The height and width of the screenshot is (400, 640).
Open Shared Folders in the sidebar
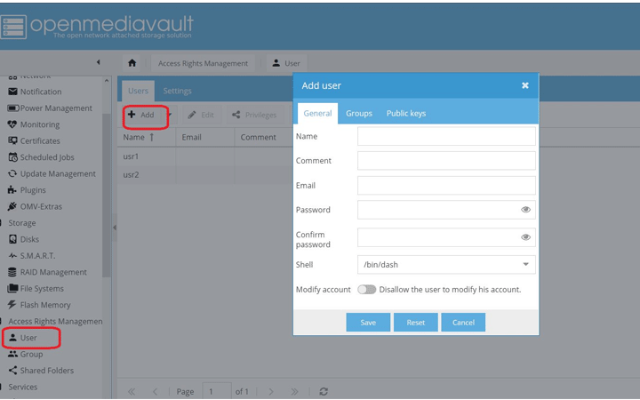pyautogui.click(x=41, y=370)
